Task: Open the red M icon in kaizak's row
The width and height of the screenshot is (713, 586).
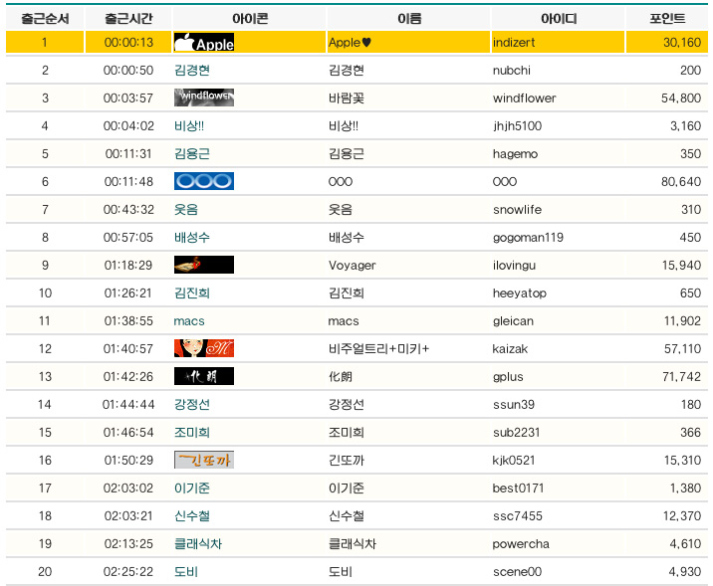Action: pyautogui.click(x=204, y=348)
